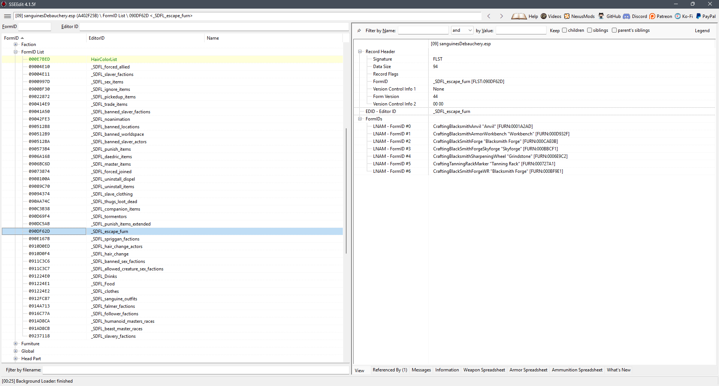This screenshot has width=719, height=386.
Task: Open the hamburger main menu
Action: tap(7, 16)
